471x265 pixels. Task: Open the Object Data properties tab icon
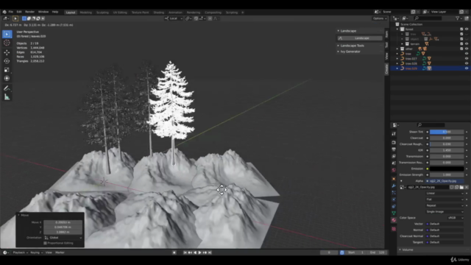394,213
